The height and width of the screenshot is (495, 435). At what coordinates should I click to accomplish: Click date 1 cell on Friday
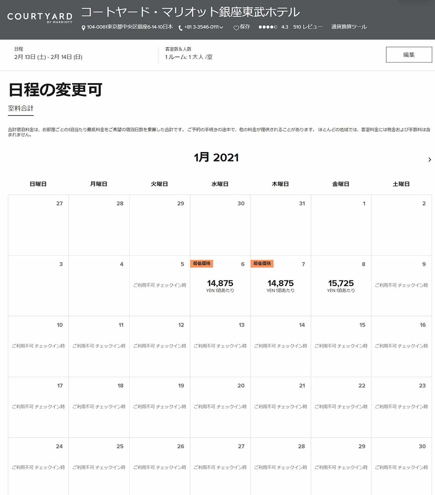pos(341,225)
